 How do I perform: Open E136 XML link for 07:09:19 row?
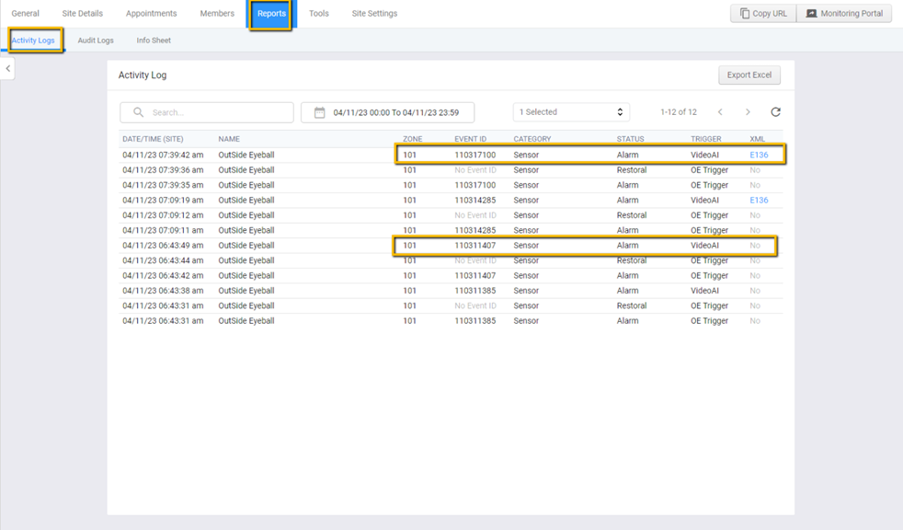[x=759, y=200]
